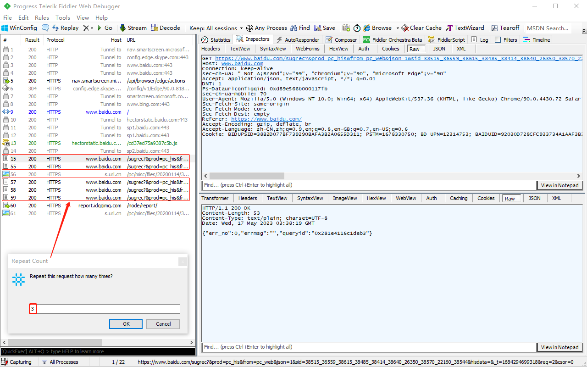
Task: Click the request pane horizontal scrollbar thumb
Action: tap(247, 176)
